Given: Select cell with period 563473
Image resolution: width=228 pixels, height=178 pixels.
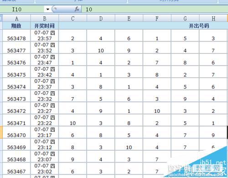Looking at the screenshot, I should pyautogui.click(x=16, y=96).
